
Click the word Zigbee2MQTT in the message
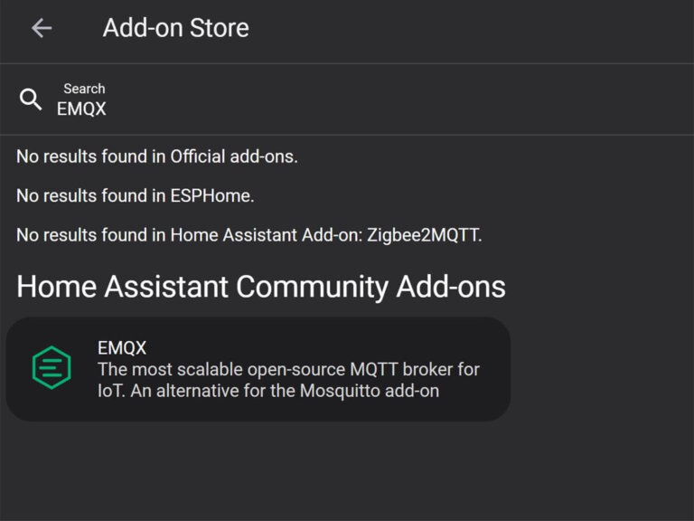point(423,235)
